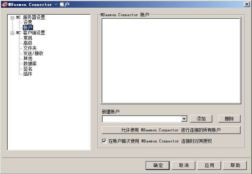Click 允许使用 MDaemon Connector 进行连接的所有账户 button
Screen dimensions: 252x174
point(171,130)
